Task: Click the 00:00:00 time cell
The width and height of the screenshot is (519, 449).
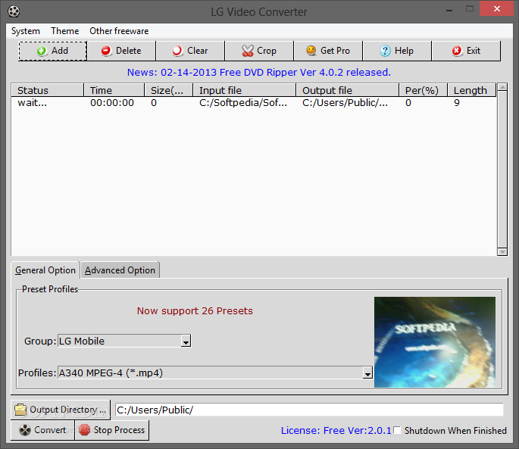Action: tap(112, 103)
